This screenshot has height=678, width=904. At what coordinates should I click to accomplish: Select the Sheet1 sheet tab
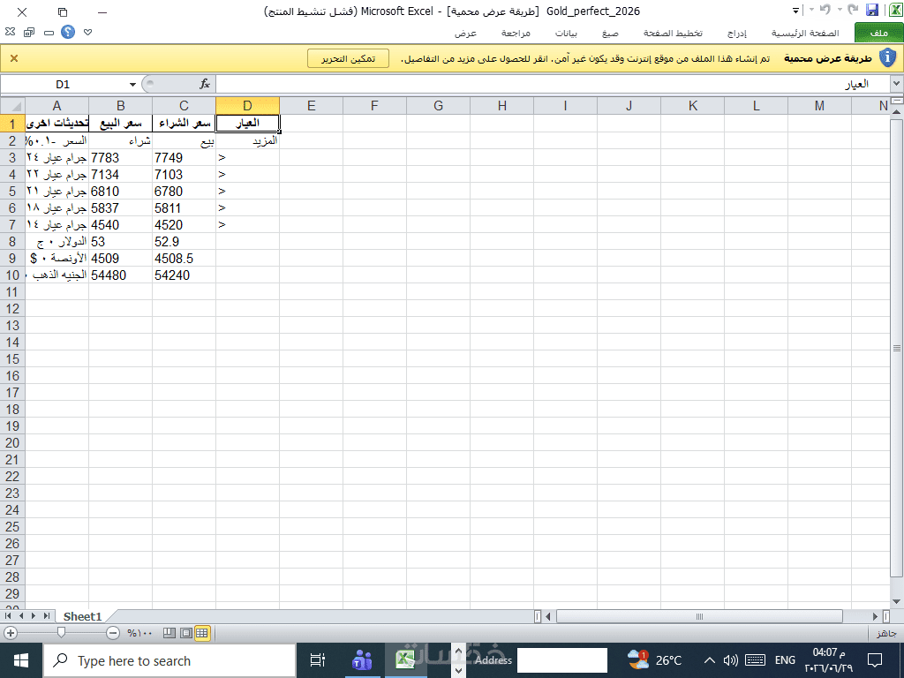pyautogui.click(x=82, y=616)
